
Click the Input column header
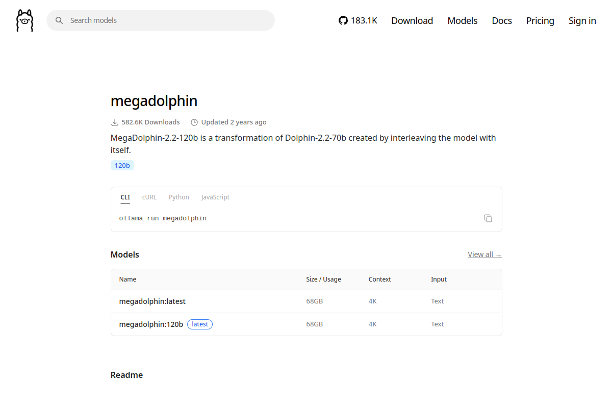tap(439, 279)
